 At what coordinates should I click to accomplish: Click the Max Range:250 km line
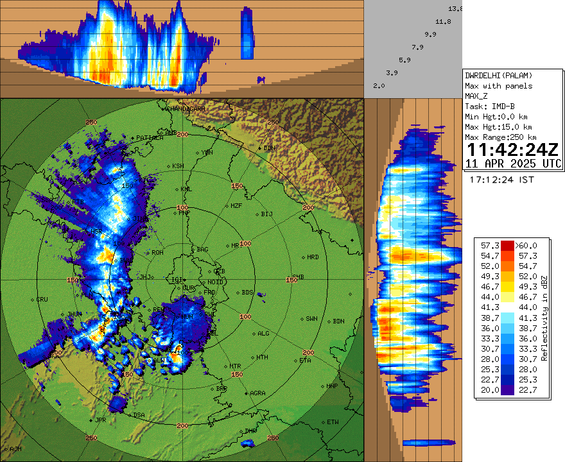[x=501, y=137]
